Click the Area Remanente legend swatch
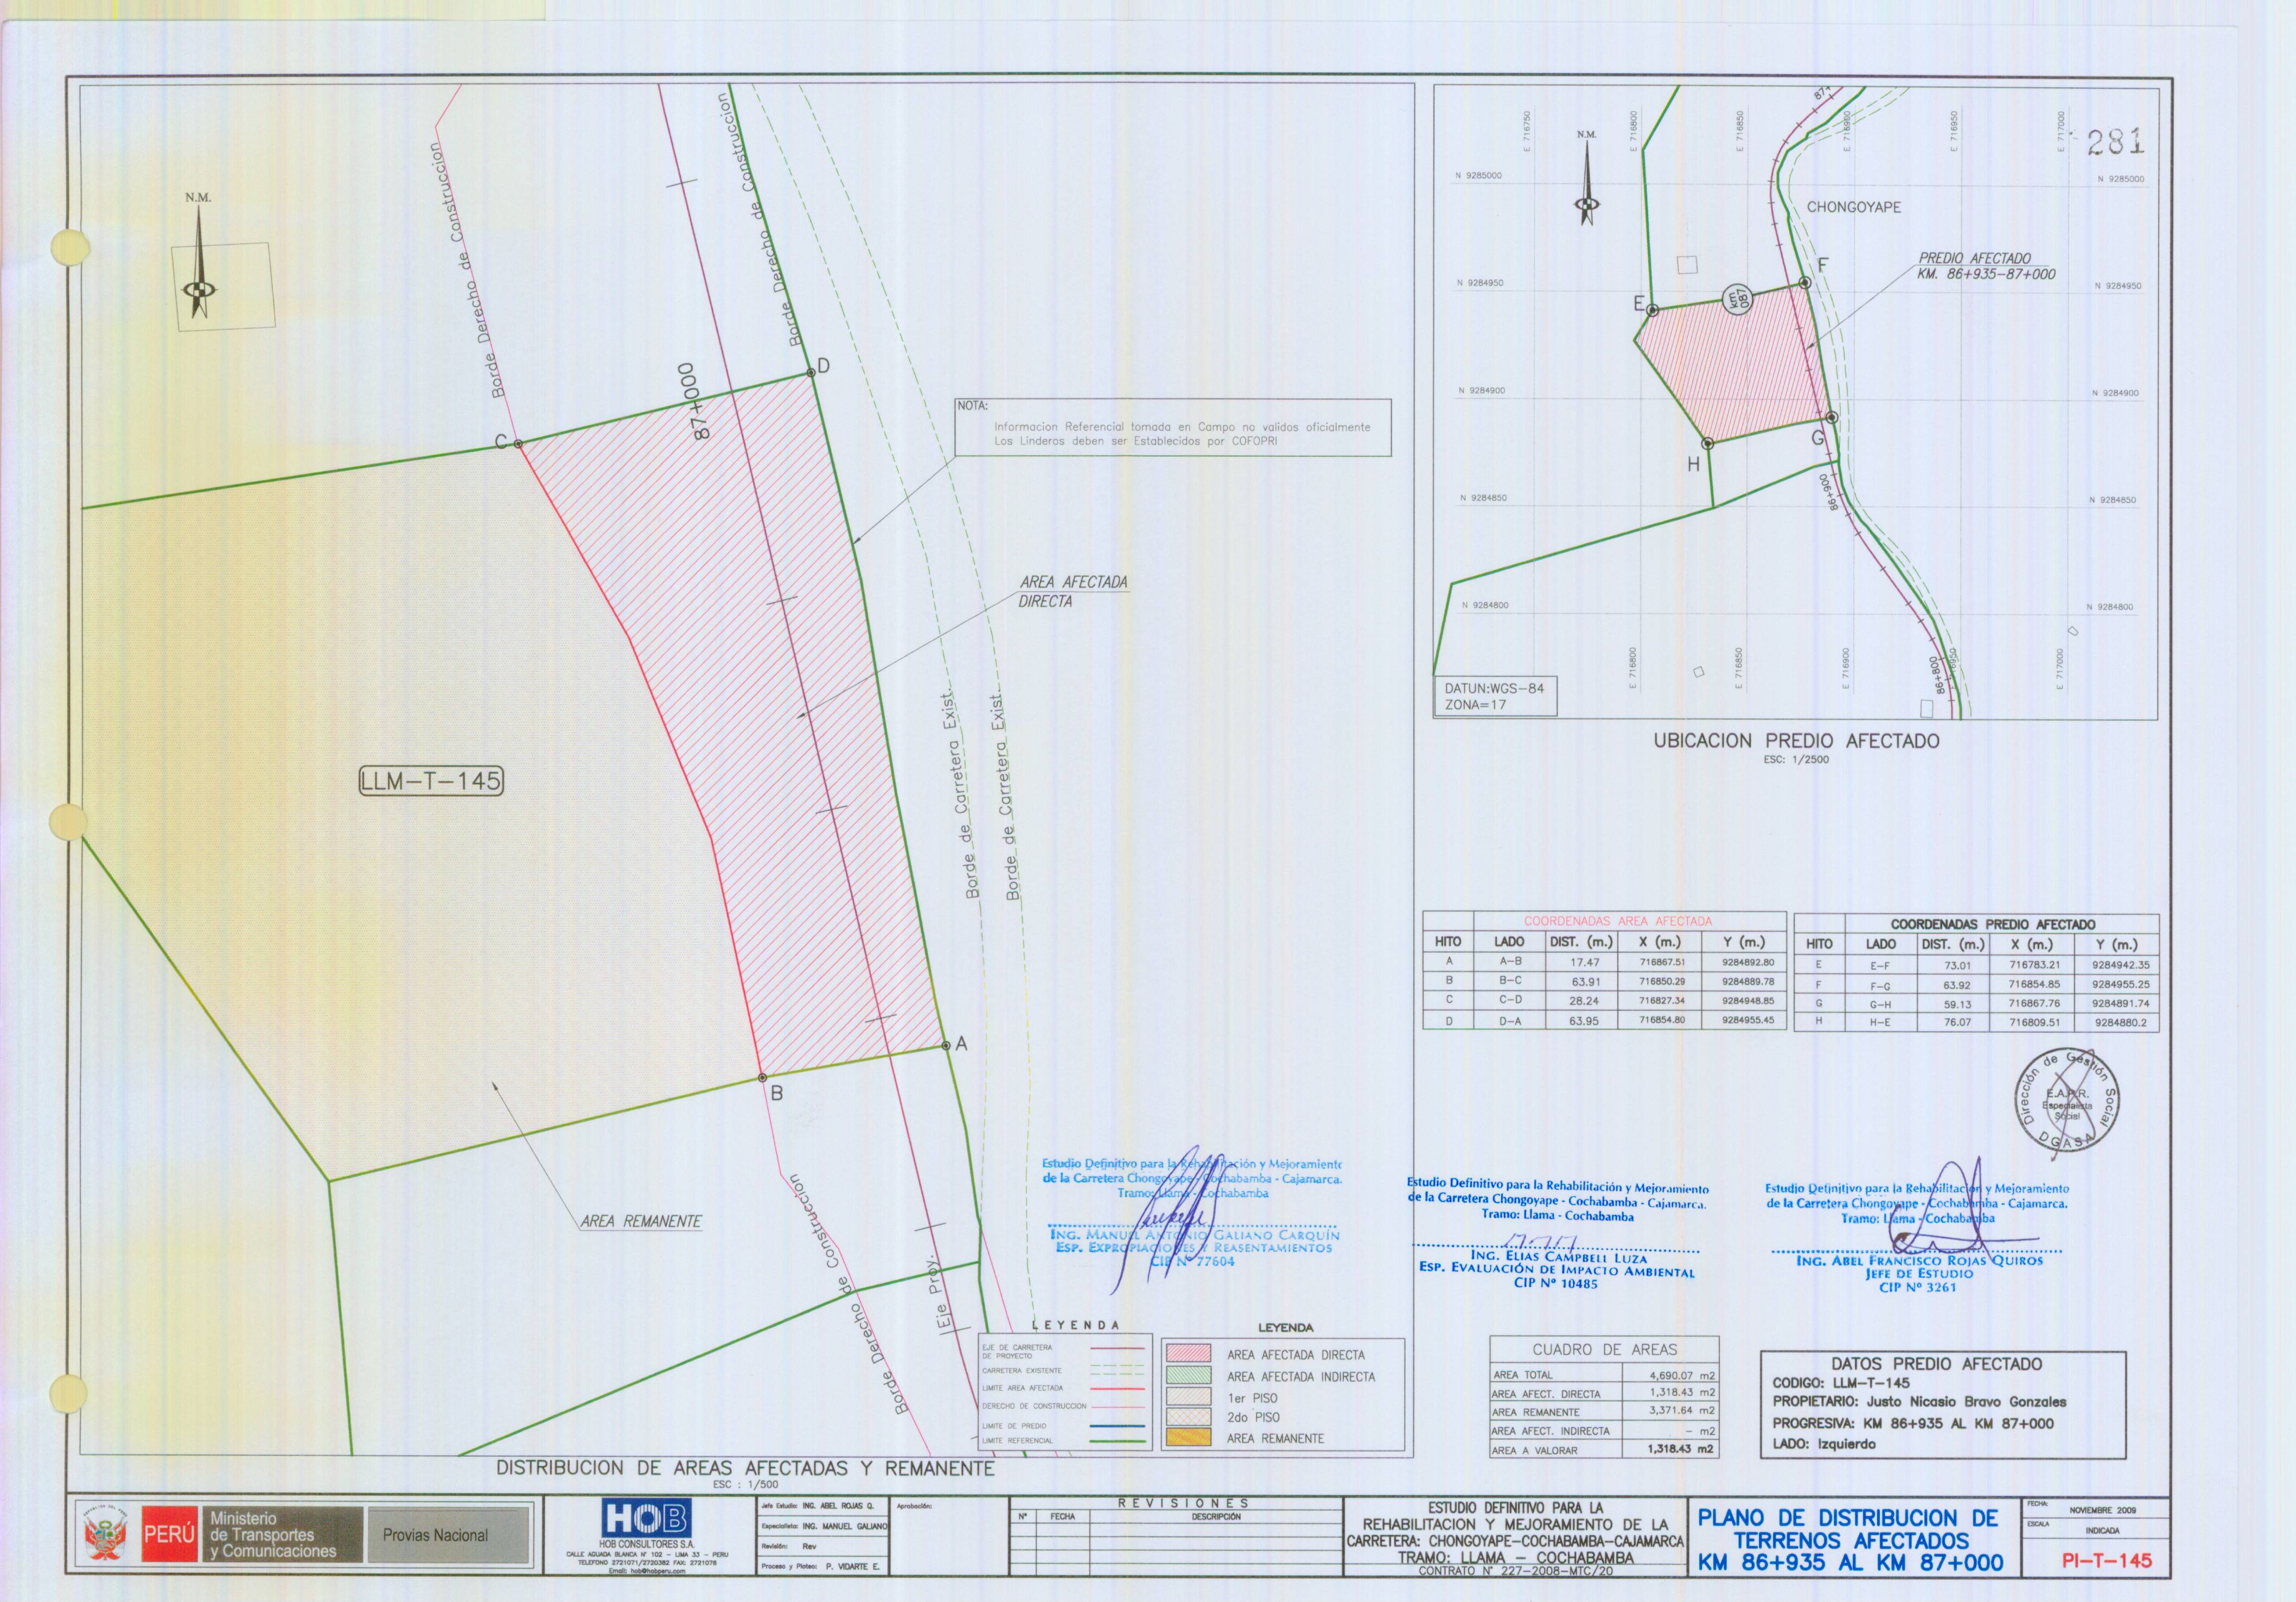Screen dimensions: 2296x1602 (1188, 1438)
